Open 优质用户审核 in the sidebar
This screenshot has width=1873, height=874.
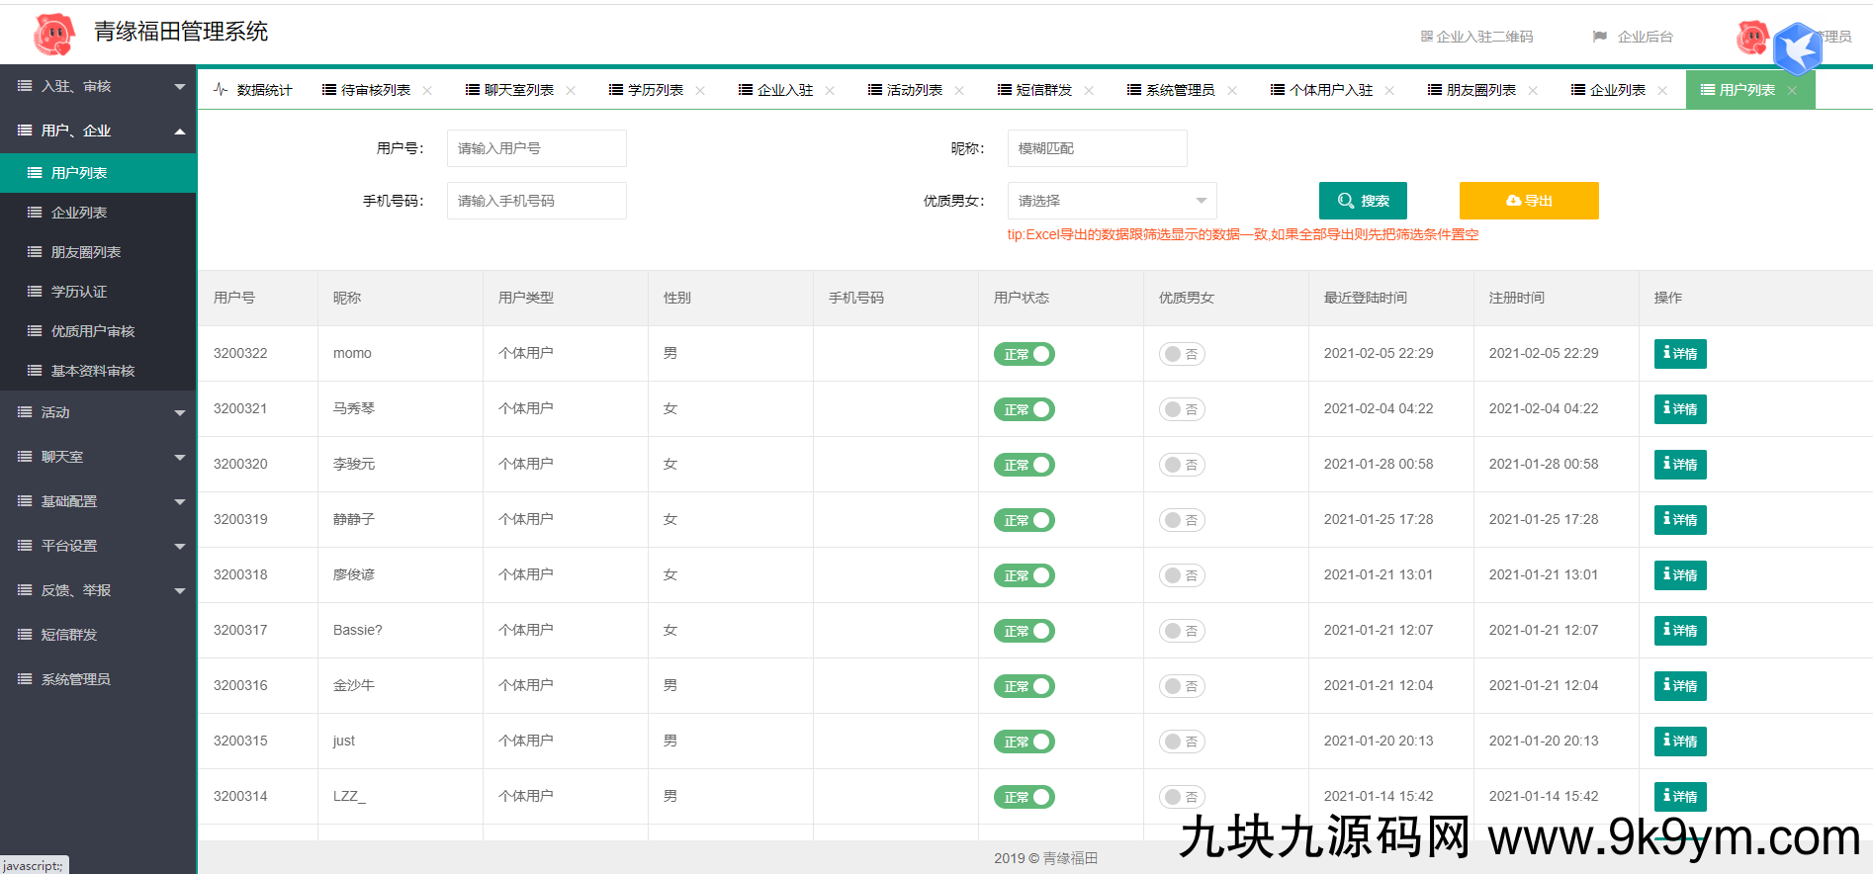(93, 331)
